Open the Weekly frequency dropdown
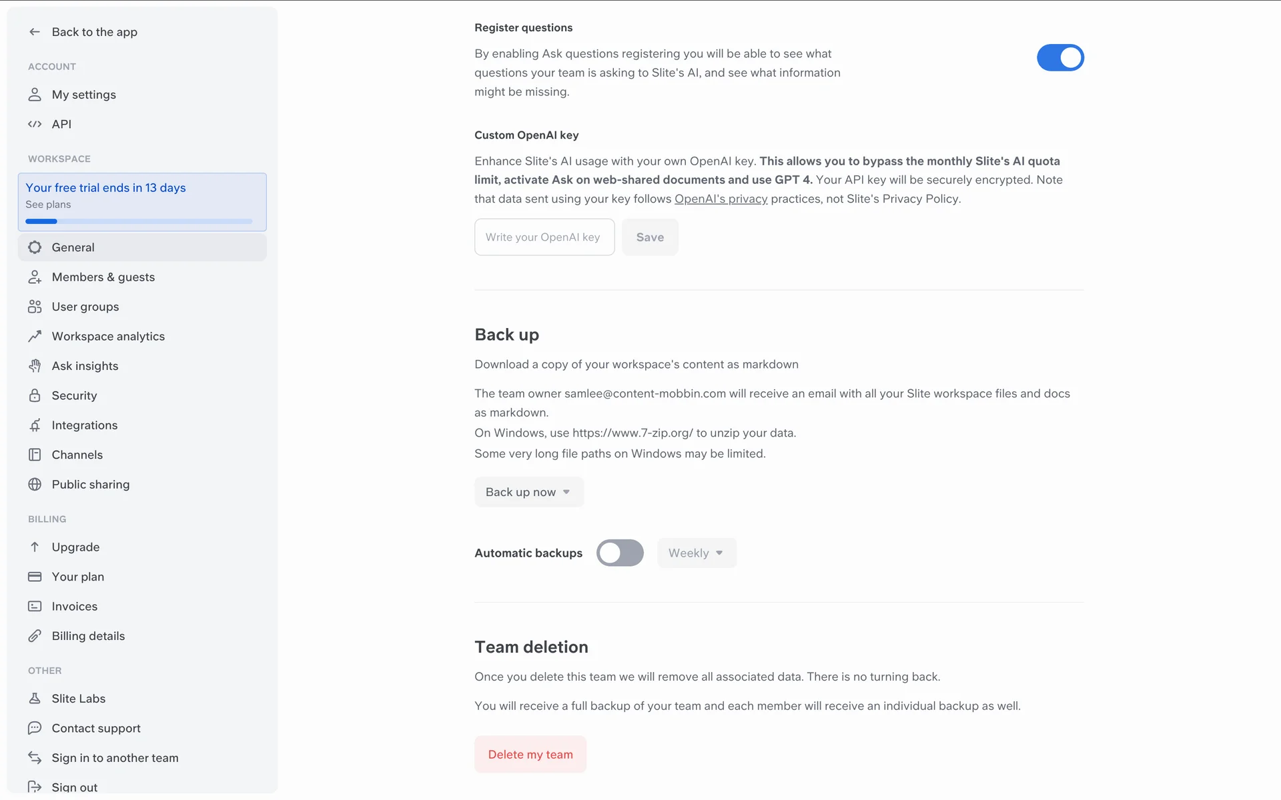 coord(696,553)
